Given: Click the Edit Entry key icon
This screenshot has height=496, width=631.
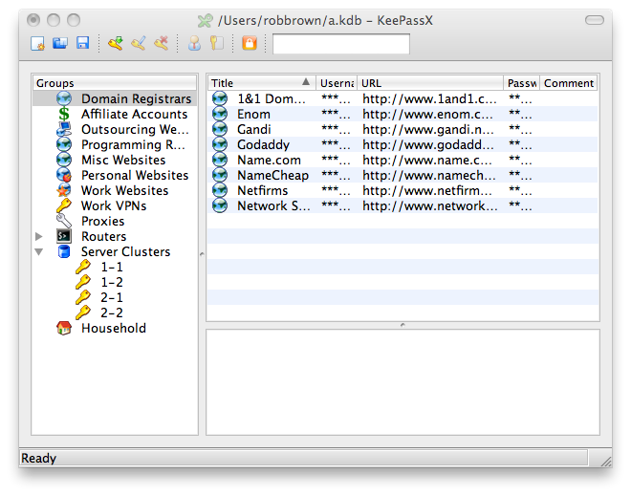Looking at the screenshot, I should (x=139, y=43).
